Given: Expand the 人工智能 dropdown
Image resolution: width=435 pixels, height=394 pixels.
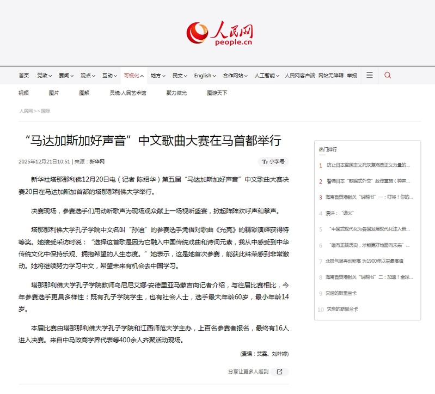Looking at the screenshot, I should coord(267,76).
